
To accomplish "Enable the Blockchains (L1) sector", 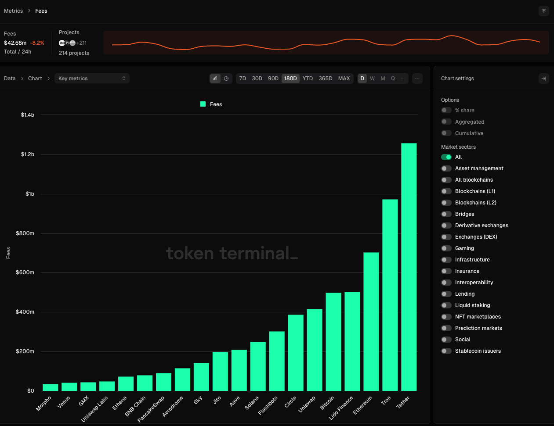I will coord(446,191).
